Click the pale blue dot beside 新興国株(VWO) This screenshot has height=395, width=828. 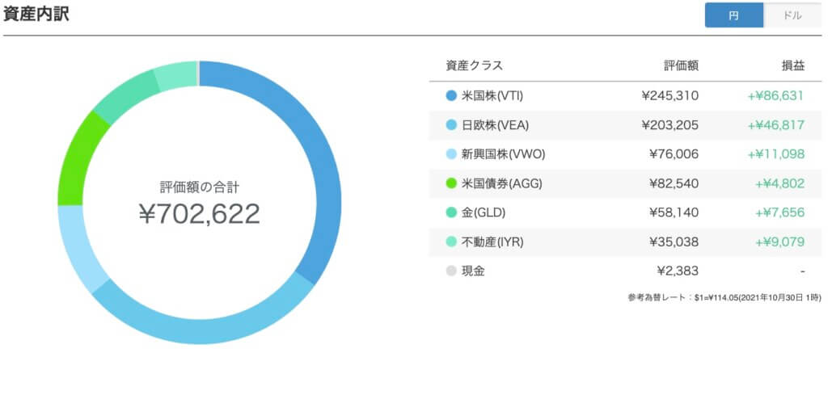pyautogui.click(x=452, y=154)
